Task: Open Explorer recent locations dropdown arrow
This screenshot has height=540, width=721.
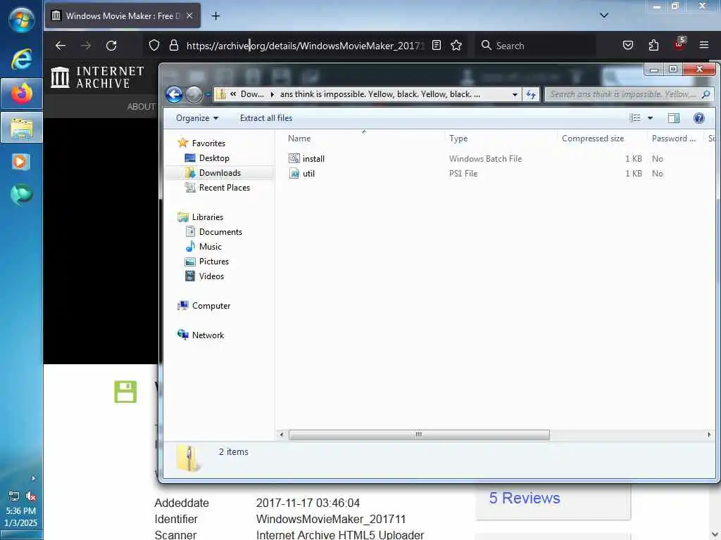Action: (208, 95)
